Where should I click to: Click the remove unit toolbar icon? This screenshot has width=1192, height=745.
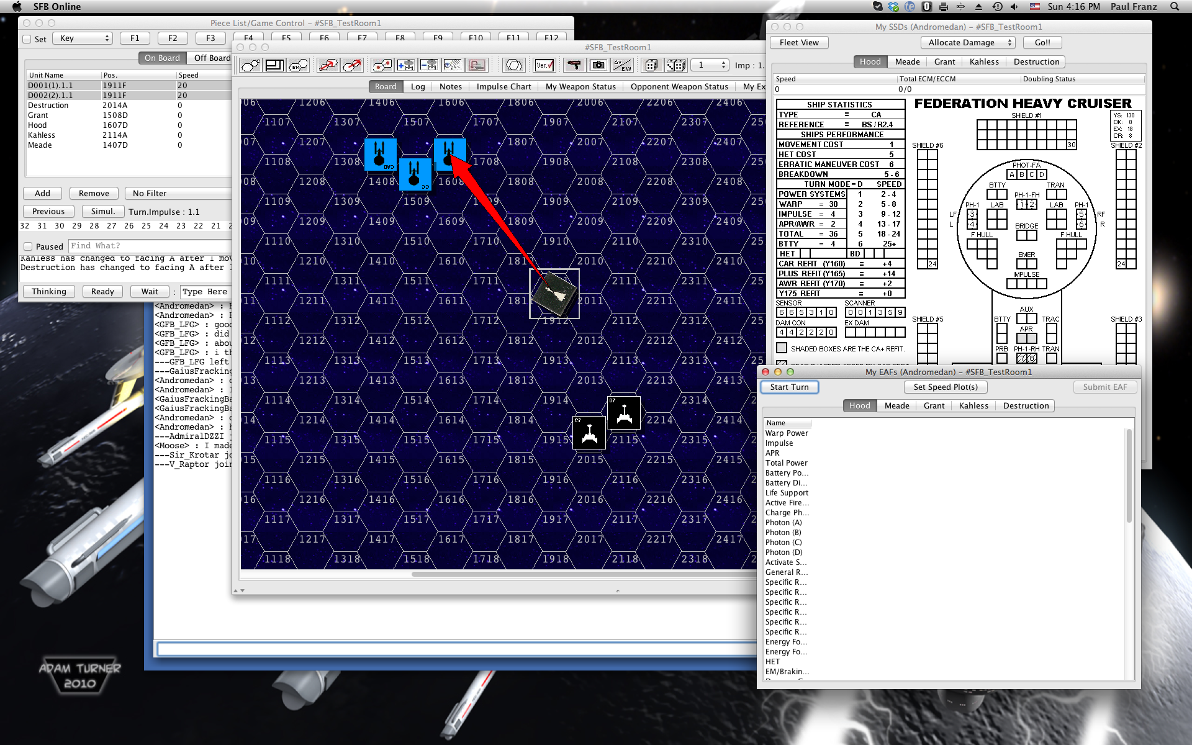[429, 65]
